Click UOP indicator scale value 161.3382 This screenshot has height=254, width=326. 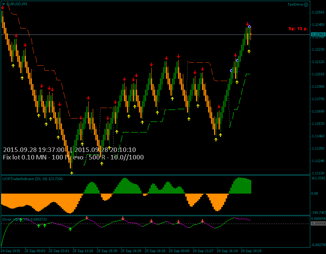click(x=318, y=178)
